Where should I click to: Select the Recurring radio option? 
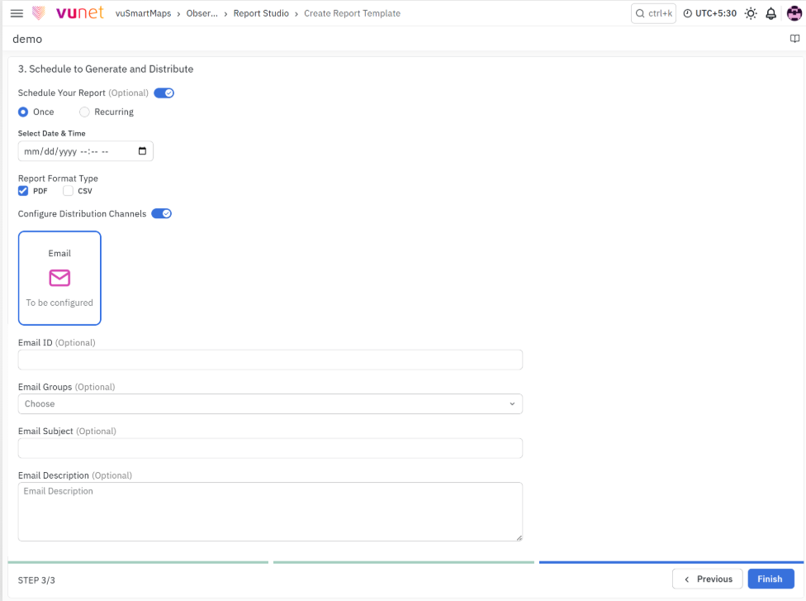84,112
